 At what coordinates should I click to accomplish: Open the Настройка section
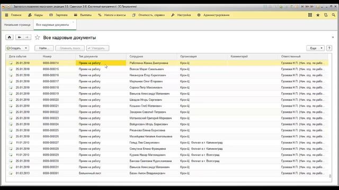(x=181, y=15)
